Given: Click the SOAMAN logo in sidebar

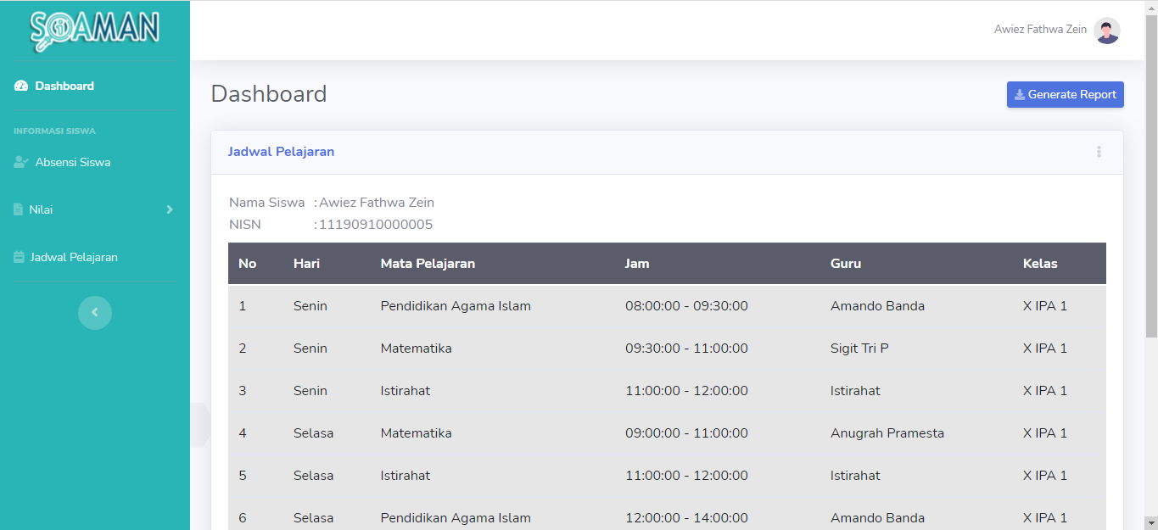Looking at the screenshot, I should point(94,30).
